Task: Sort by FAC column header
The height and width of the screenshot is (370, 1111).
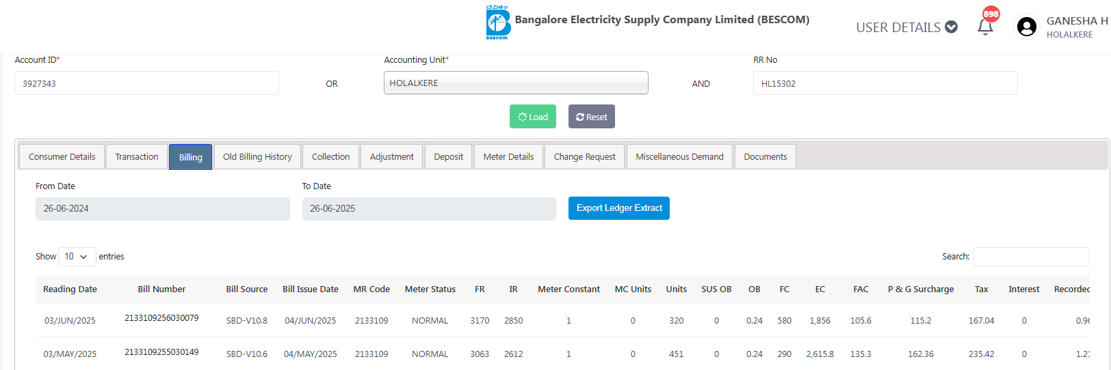Action: pos(861,289)
